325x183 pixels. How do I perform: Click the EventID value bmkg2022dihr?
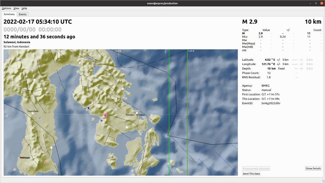[x=271, y=103]
